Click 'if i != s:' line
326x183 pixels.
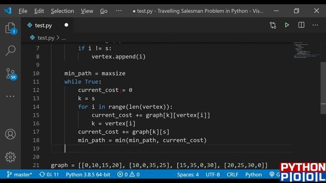[95, 48]
